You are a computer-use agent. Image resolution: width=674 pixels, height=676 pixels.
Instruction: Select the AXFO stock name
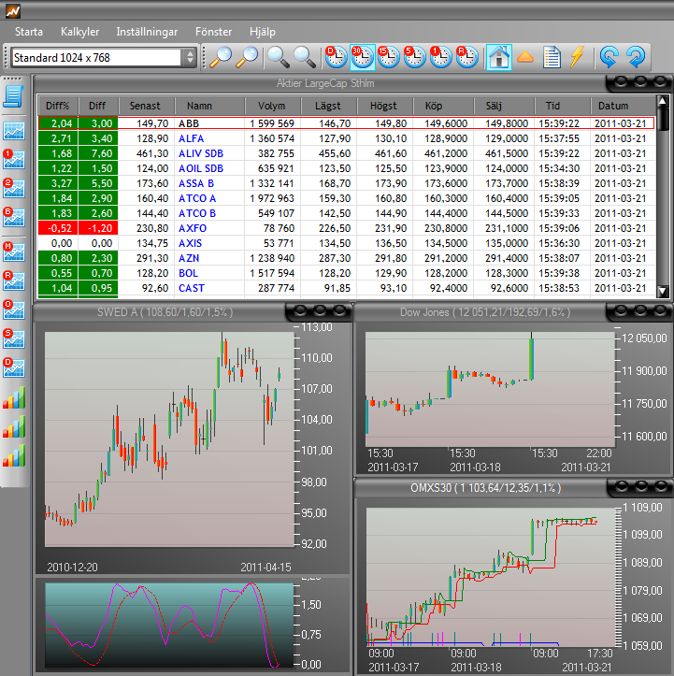(193, 228)
